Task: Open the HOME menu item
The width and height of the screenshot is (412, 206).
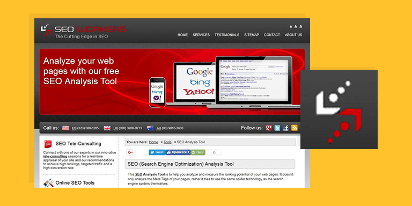Action: [182, 35]
